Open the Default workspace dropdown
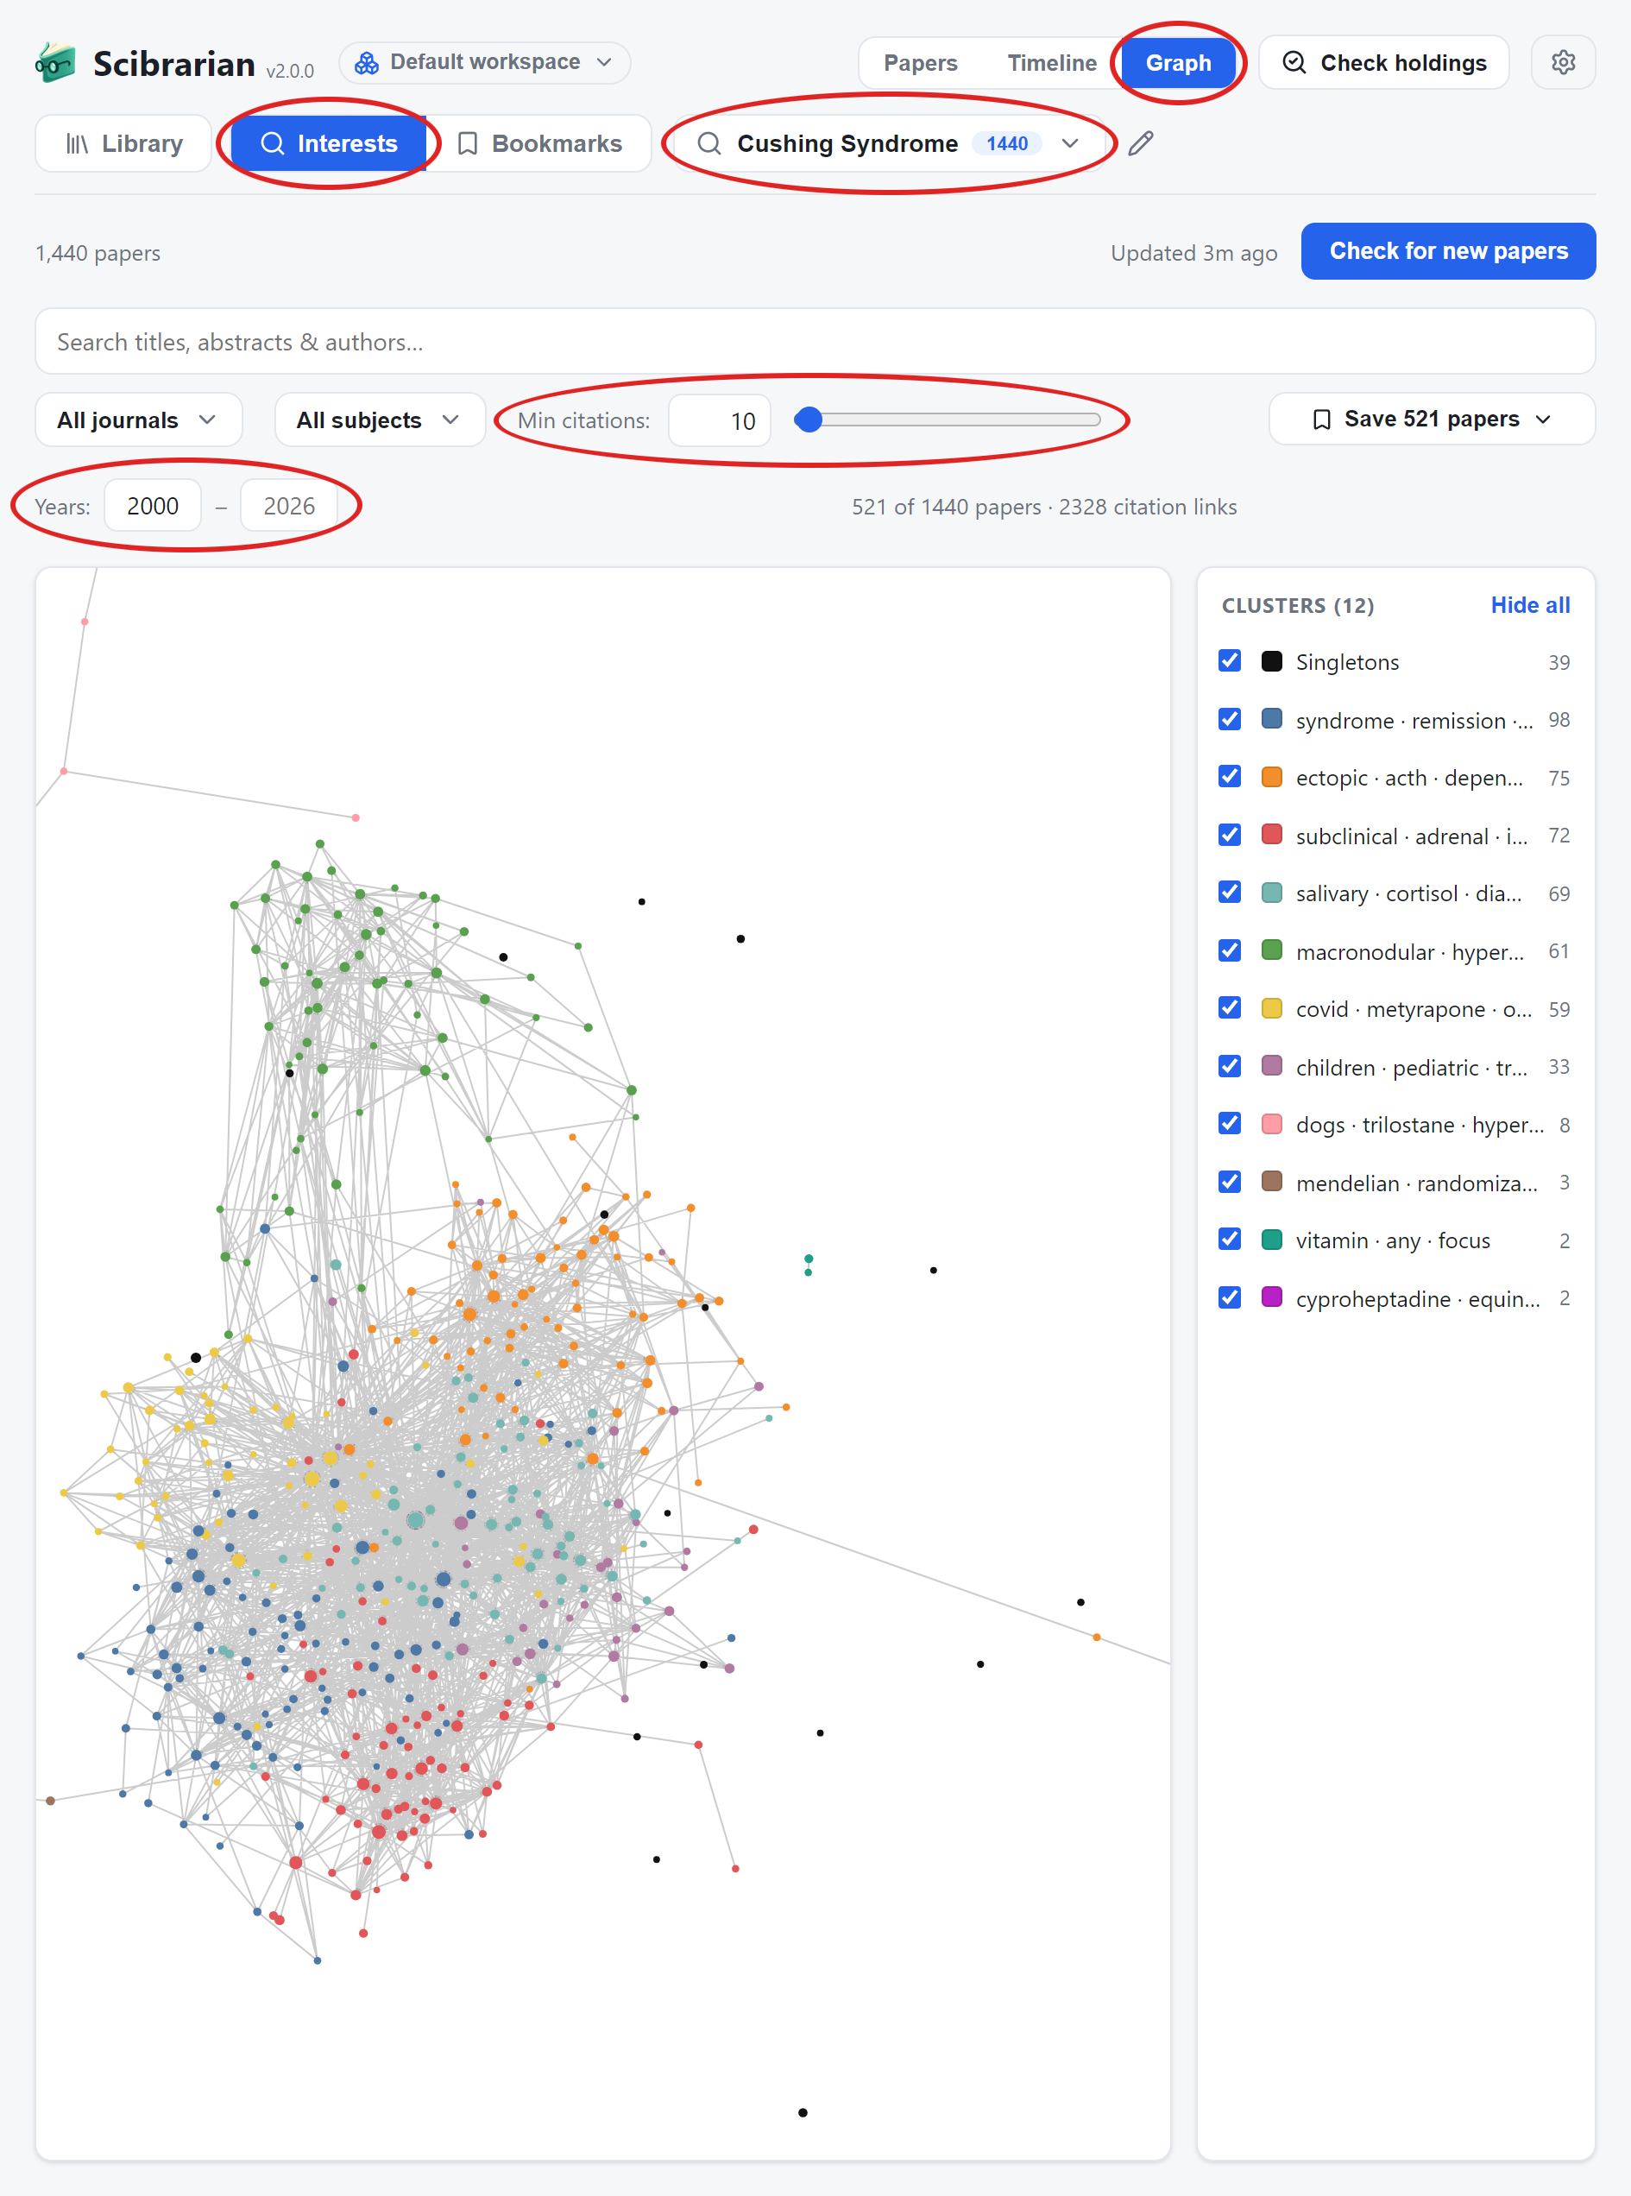Image resolution: width=1631 pixels, height=2196 pixels. click(484, 62)
